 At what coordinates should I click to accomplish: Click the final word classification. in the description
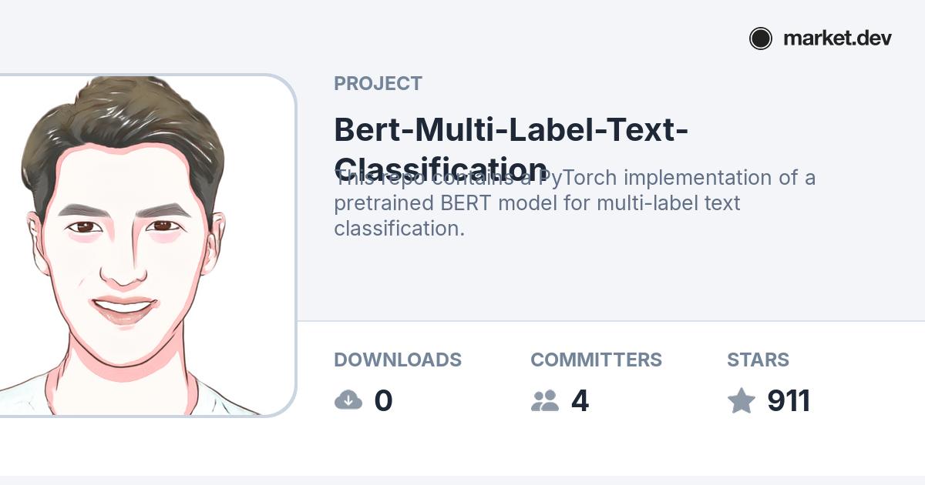tap(399, 229)
